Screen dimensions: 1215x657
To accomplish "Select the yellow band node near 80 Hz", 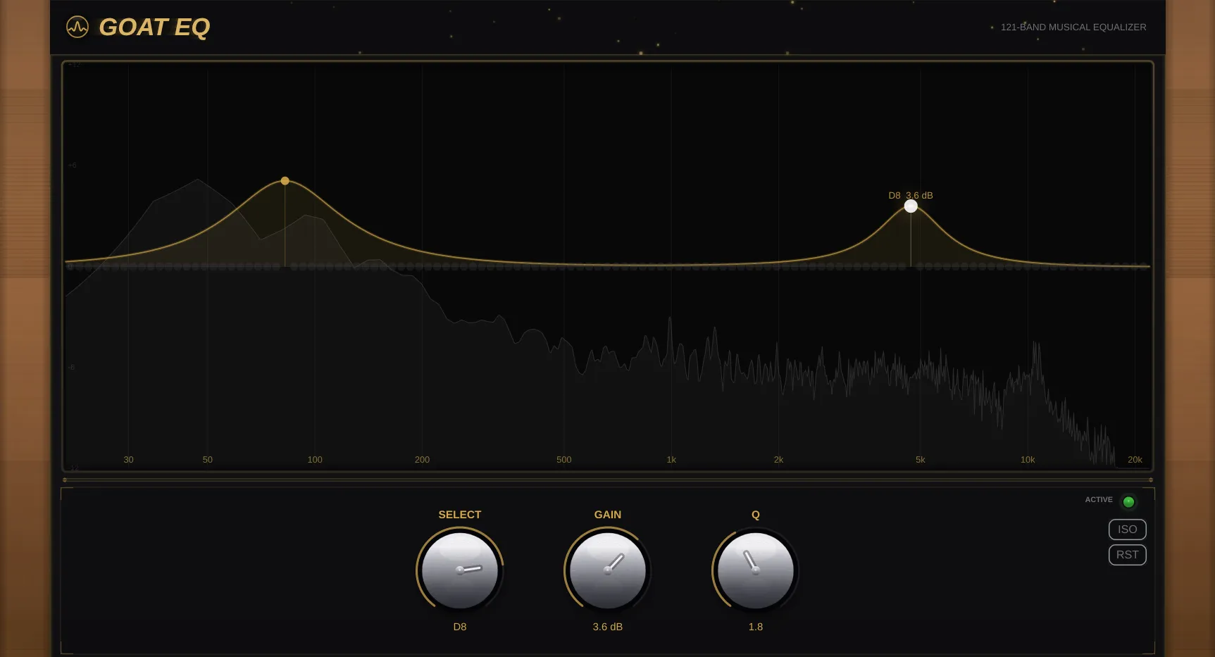I will (x=285, y=180).
